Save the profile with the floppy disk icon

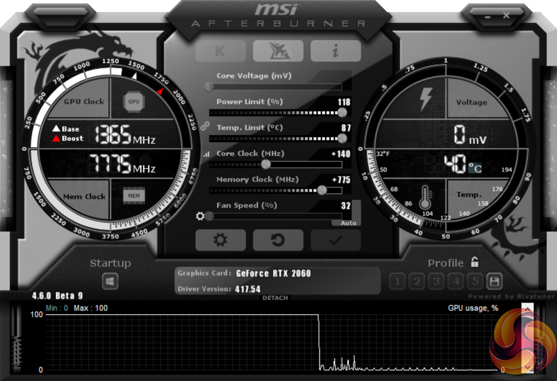(495, 282)
